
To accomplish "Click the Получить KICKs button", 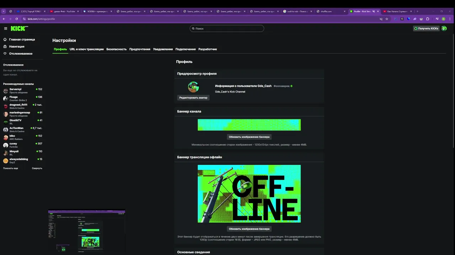I will (x=426, y=28).
